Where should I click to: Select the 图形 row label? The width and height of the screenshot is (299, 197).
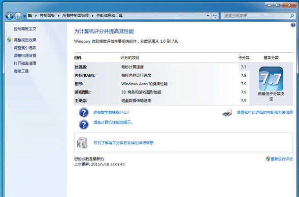[79, 84]
